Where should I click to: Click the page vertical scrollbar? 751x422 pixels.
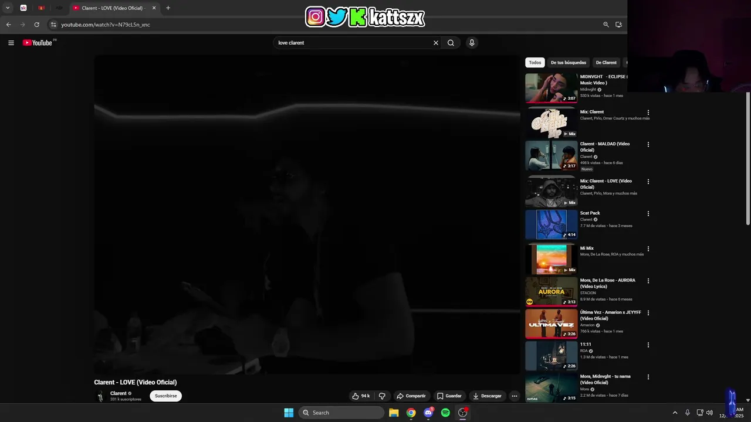coord(747,158)
